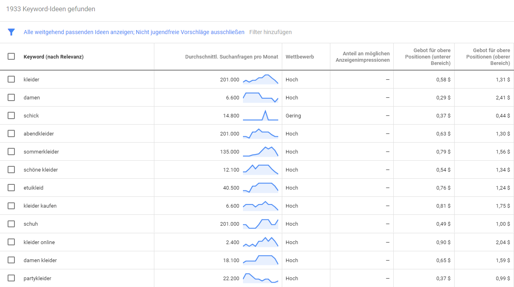
Task: Click the "Wettbewerb" column header
Action: coord(299,57)
